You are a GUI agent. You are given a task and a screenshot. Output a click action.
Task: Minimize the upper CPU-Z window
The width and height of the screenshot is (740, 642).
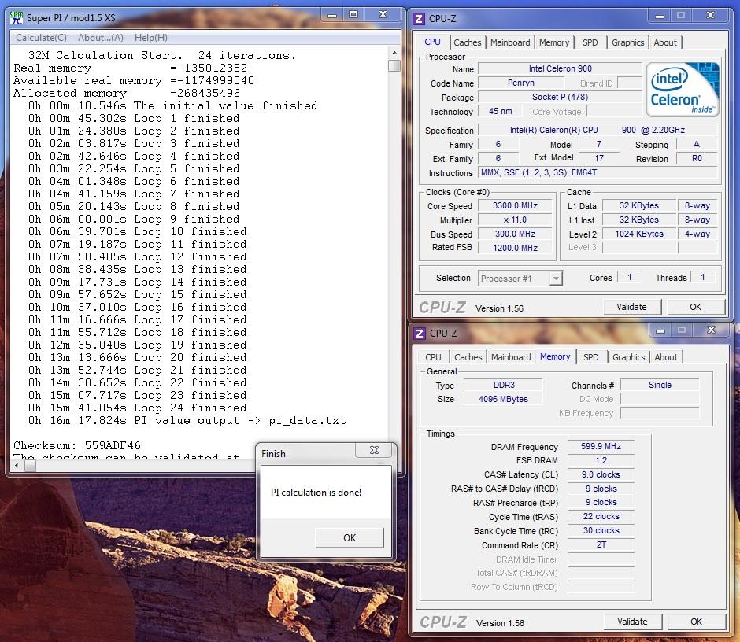pos(660,16)
